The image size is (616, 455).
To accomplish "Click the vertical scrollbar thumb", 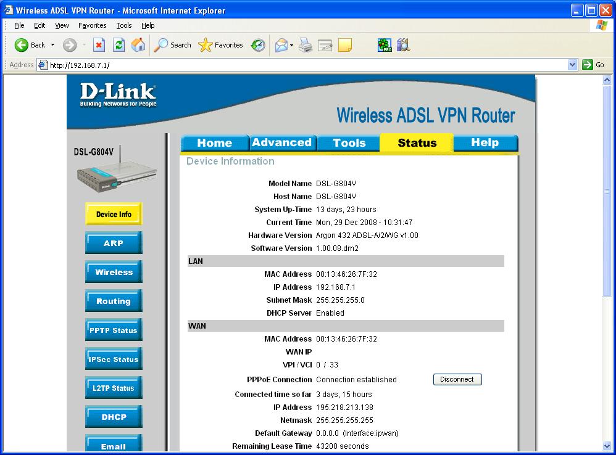I will [607, 191].
